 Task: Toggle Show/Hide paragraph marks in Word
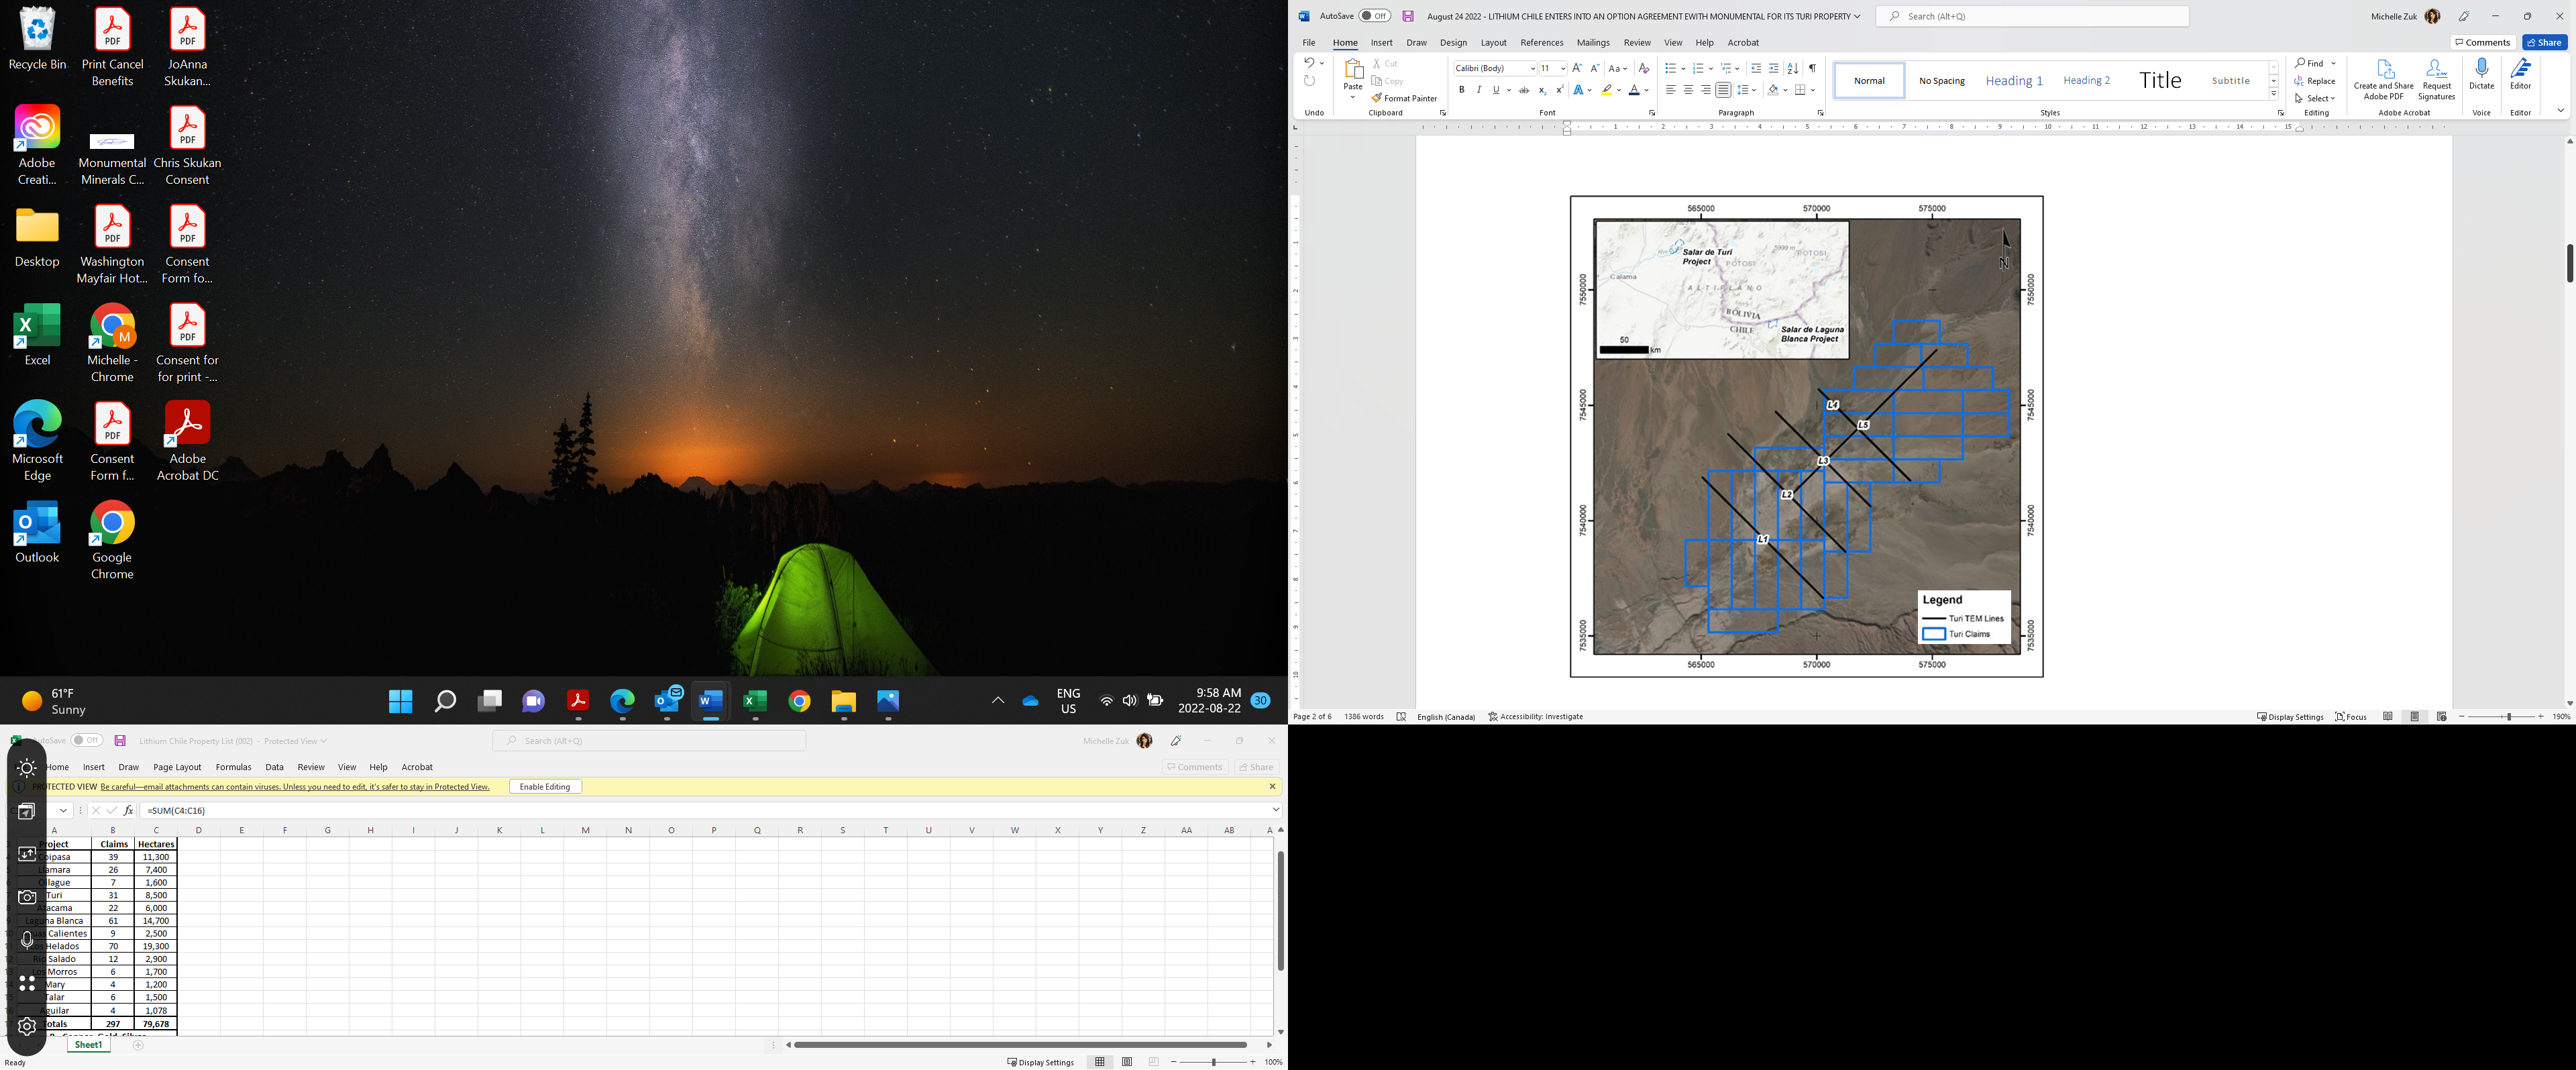pyautogui.click(x=1812, y=68)
